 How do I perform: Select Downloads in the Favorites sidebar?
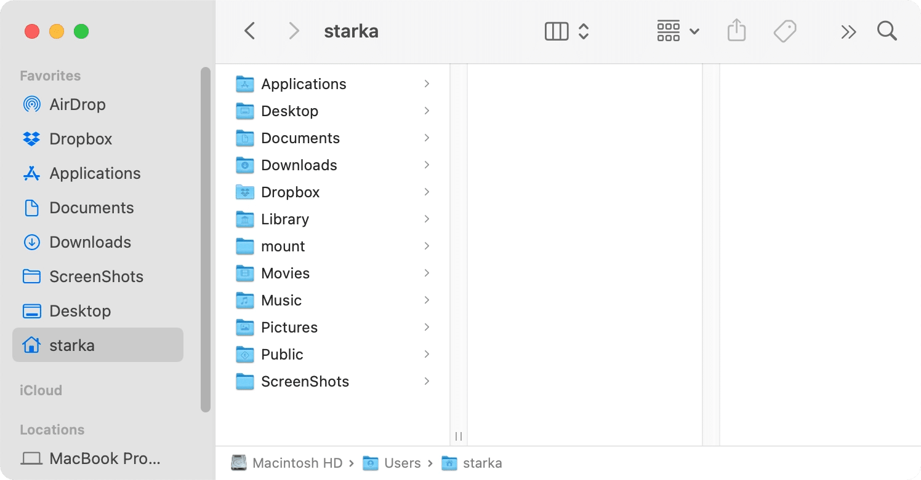pyautogui.click(x=90, y=242)
